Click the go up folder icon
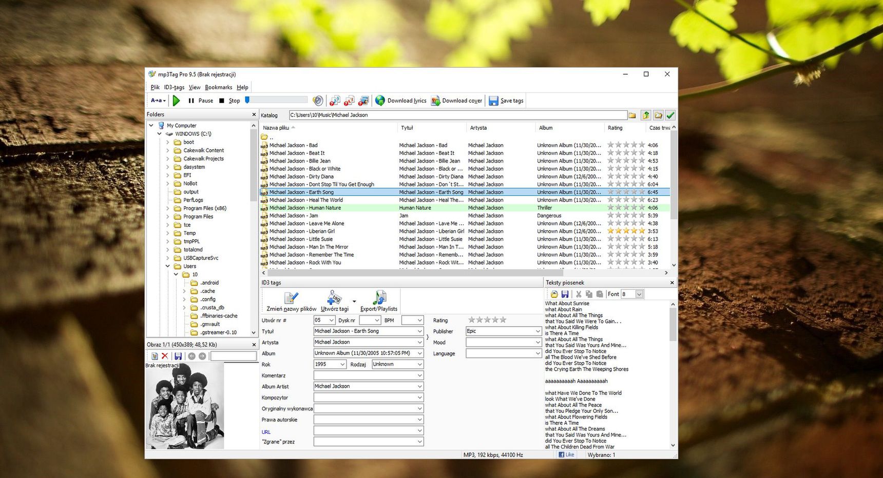883x478 pixels. (646, 115)
